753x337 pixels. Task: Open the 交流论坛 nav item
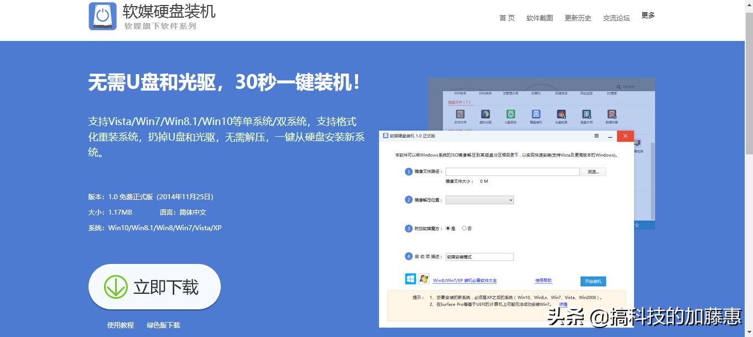pos(616,18)
